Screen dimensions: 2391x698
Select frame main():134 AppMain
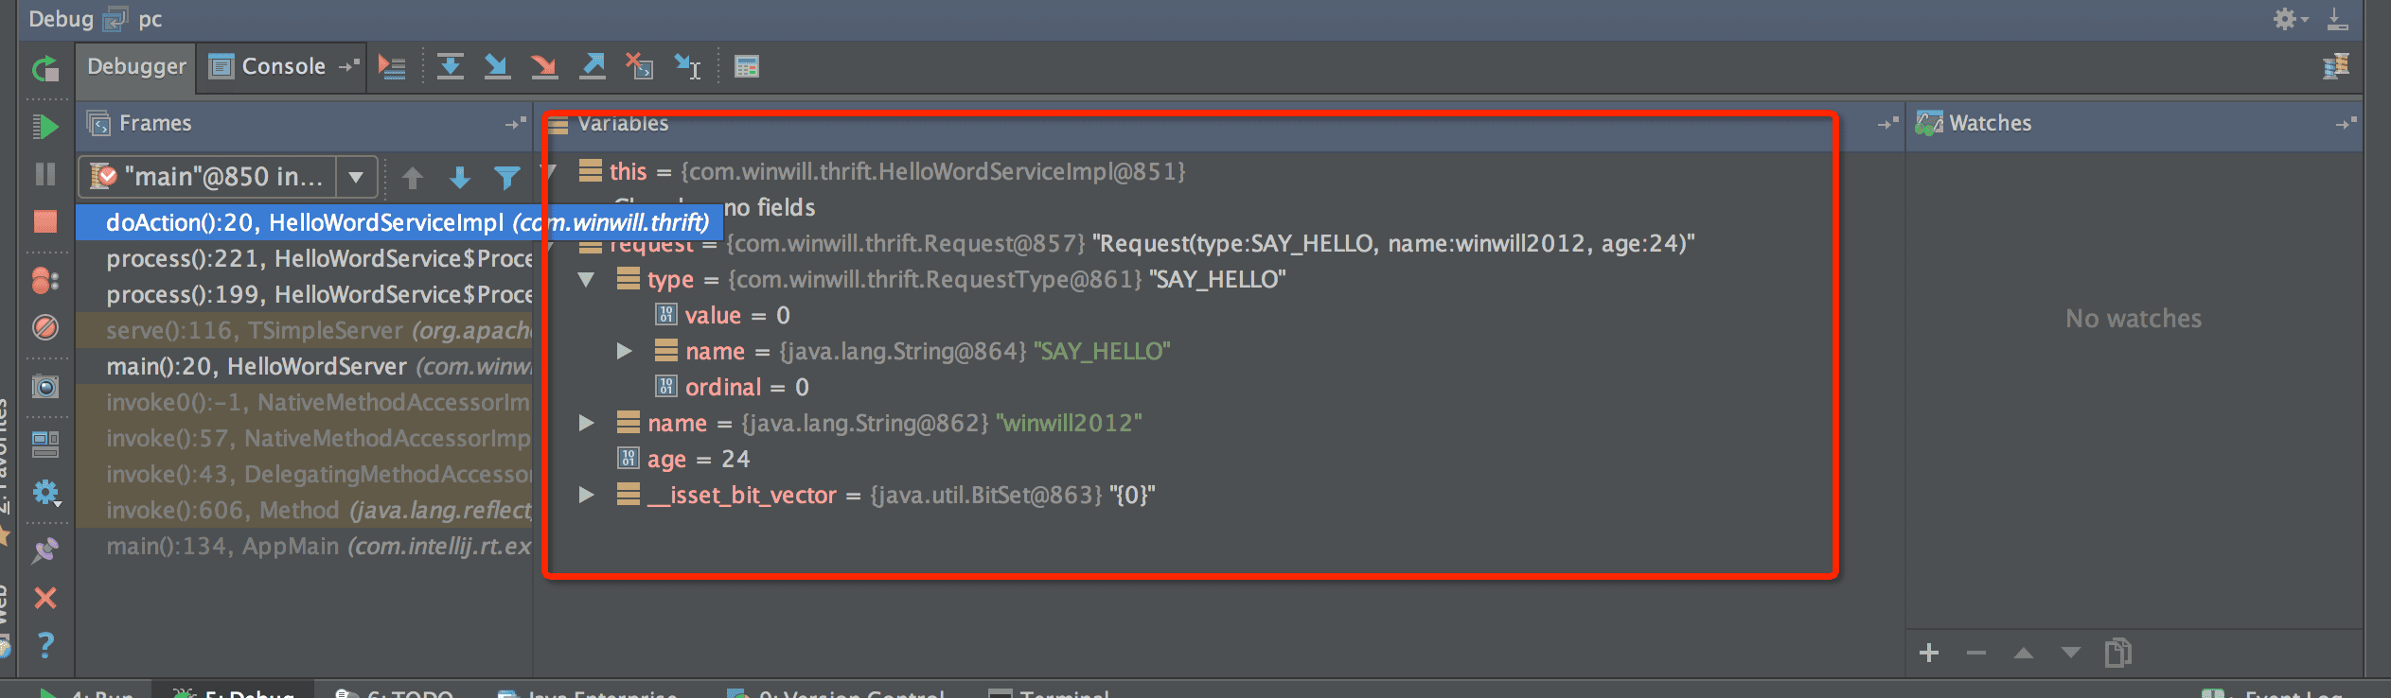point(305,546)
